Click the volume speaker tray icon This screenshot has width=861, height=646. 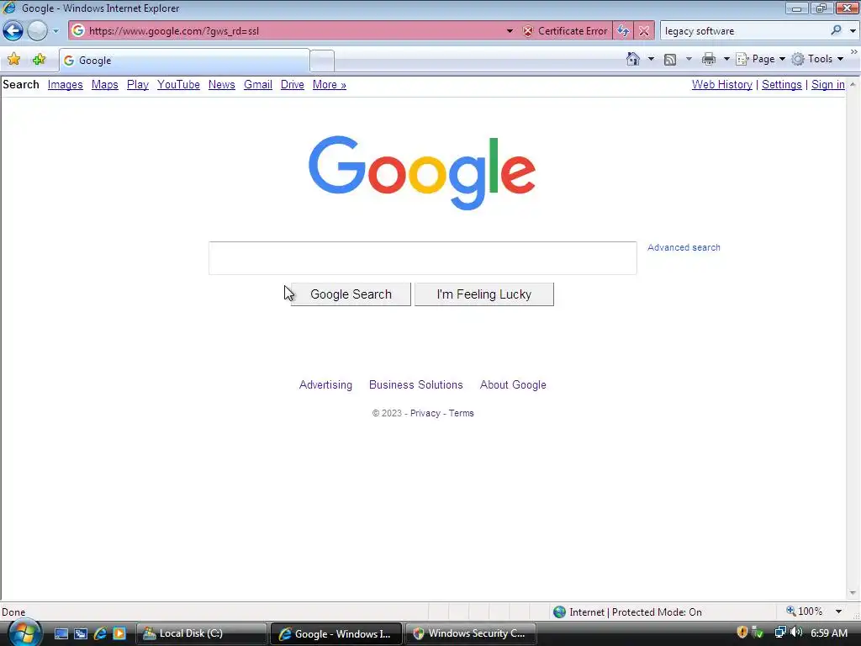tap(796, 633)
